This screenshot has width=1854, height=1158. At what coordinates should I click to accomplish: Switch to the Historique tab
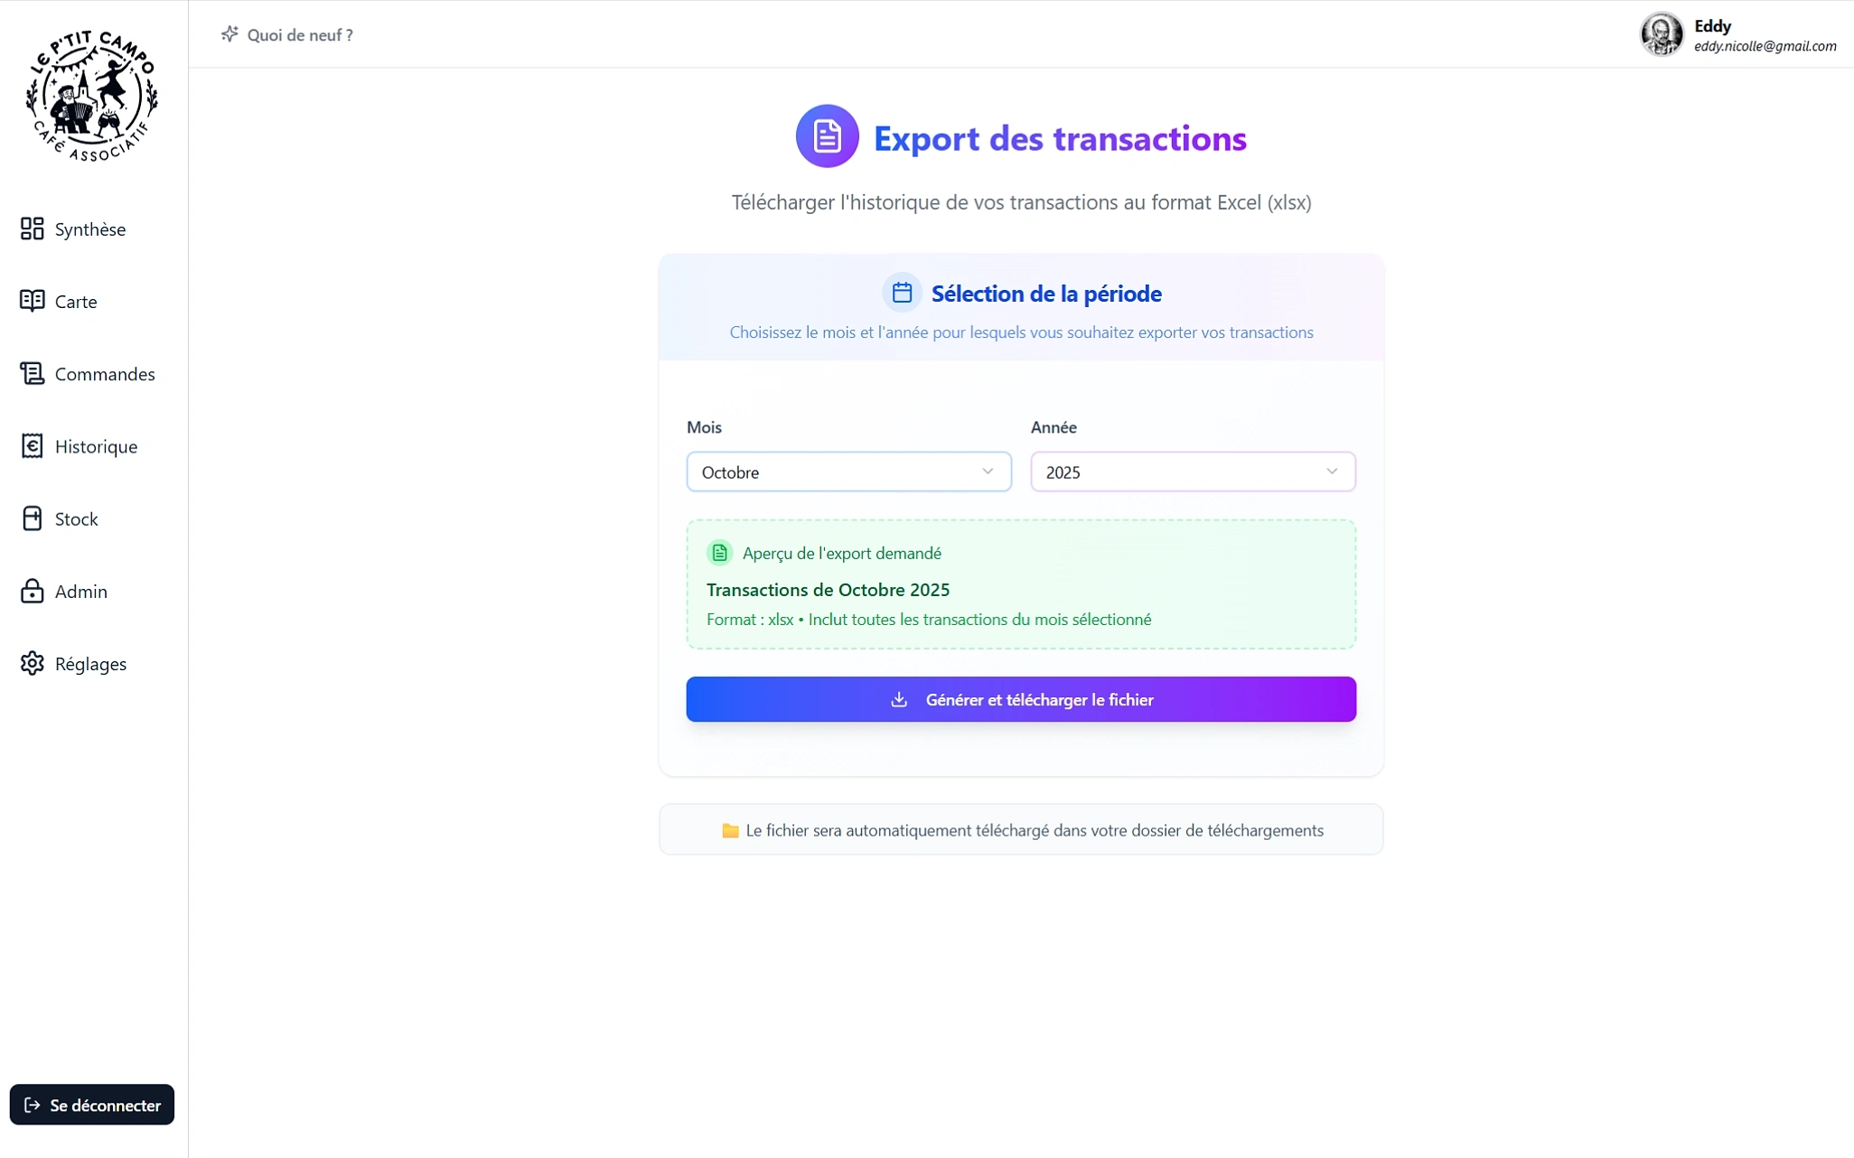(95, 446)
